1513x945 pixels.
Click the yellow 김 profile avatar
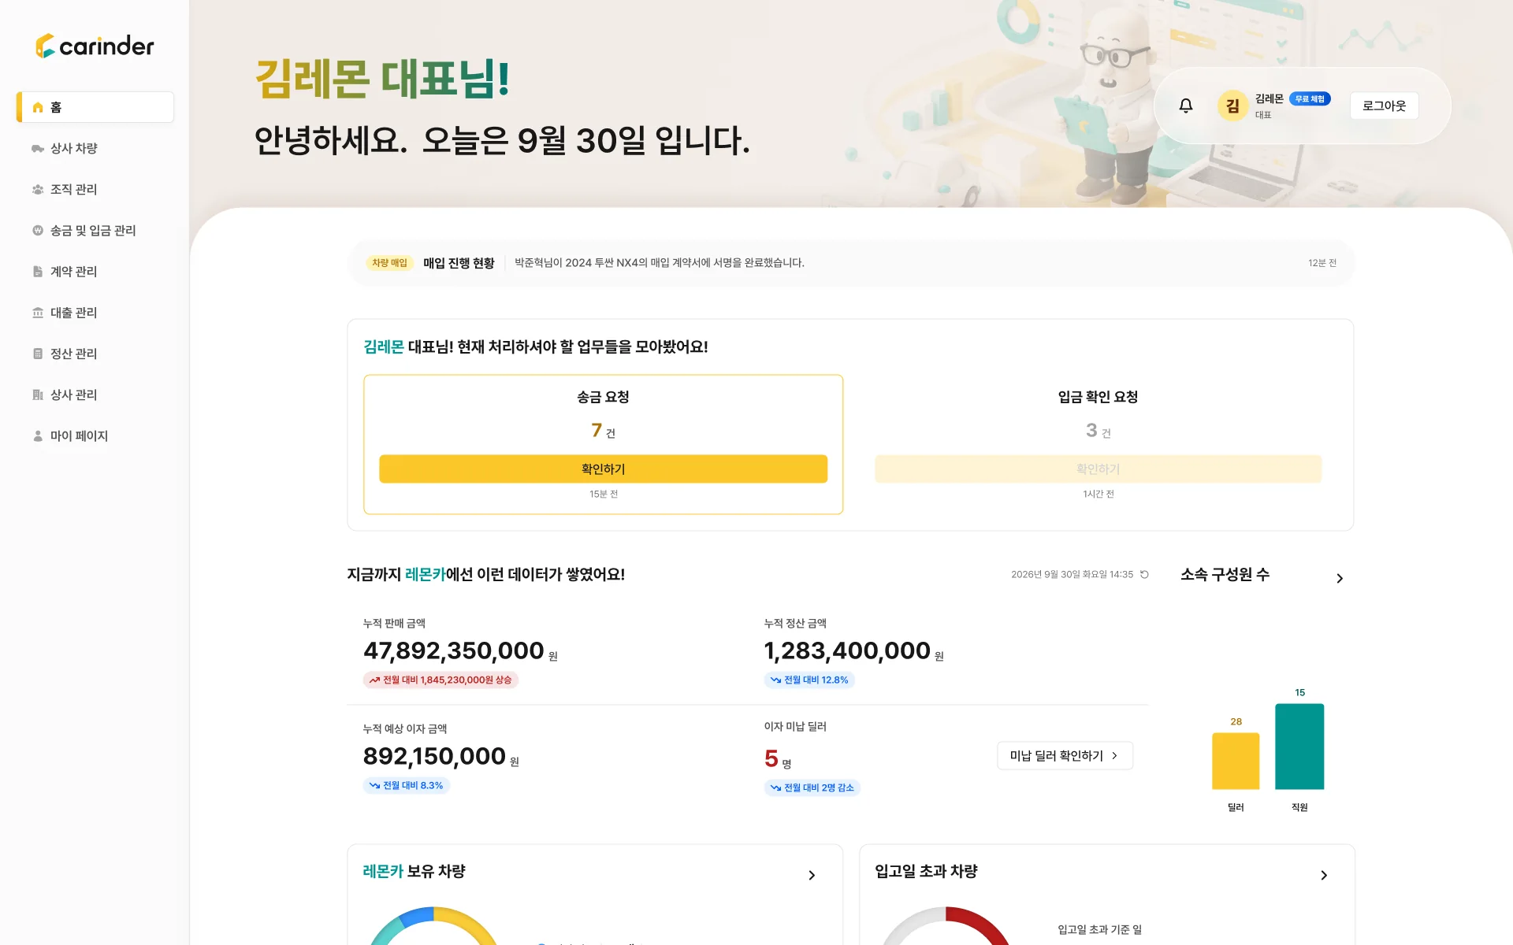(1232, 106)
